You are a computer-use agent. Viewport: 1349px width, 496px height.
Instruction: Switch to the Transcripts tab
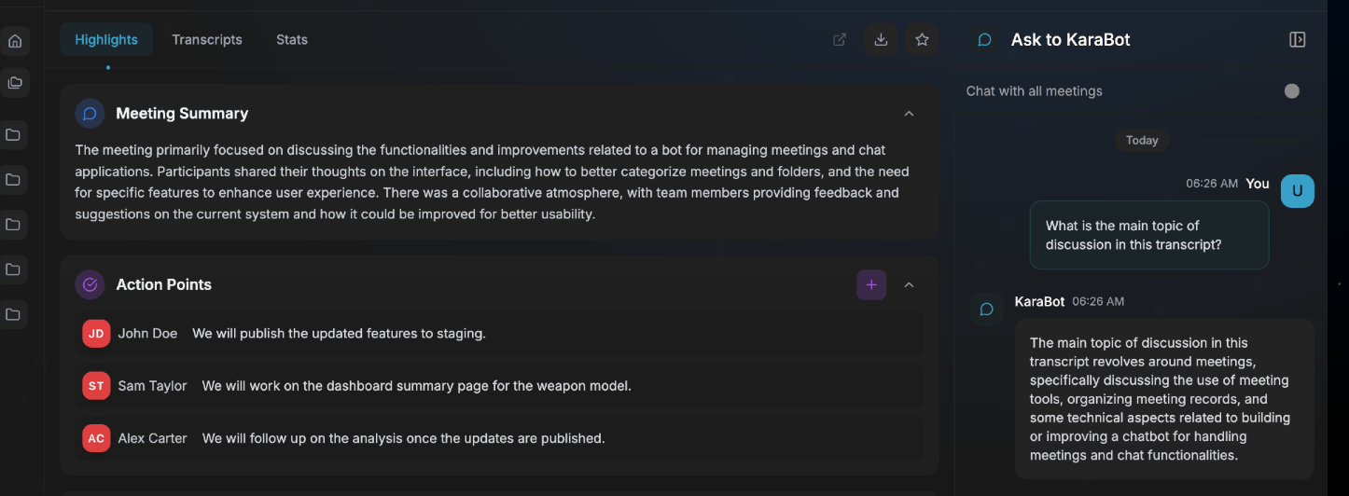click(207, 39)
